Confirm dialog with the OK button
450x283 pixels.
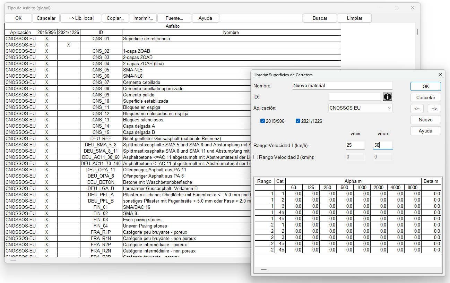coord(425,86)
